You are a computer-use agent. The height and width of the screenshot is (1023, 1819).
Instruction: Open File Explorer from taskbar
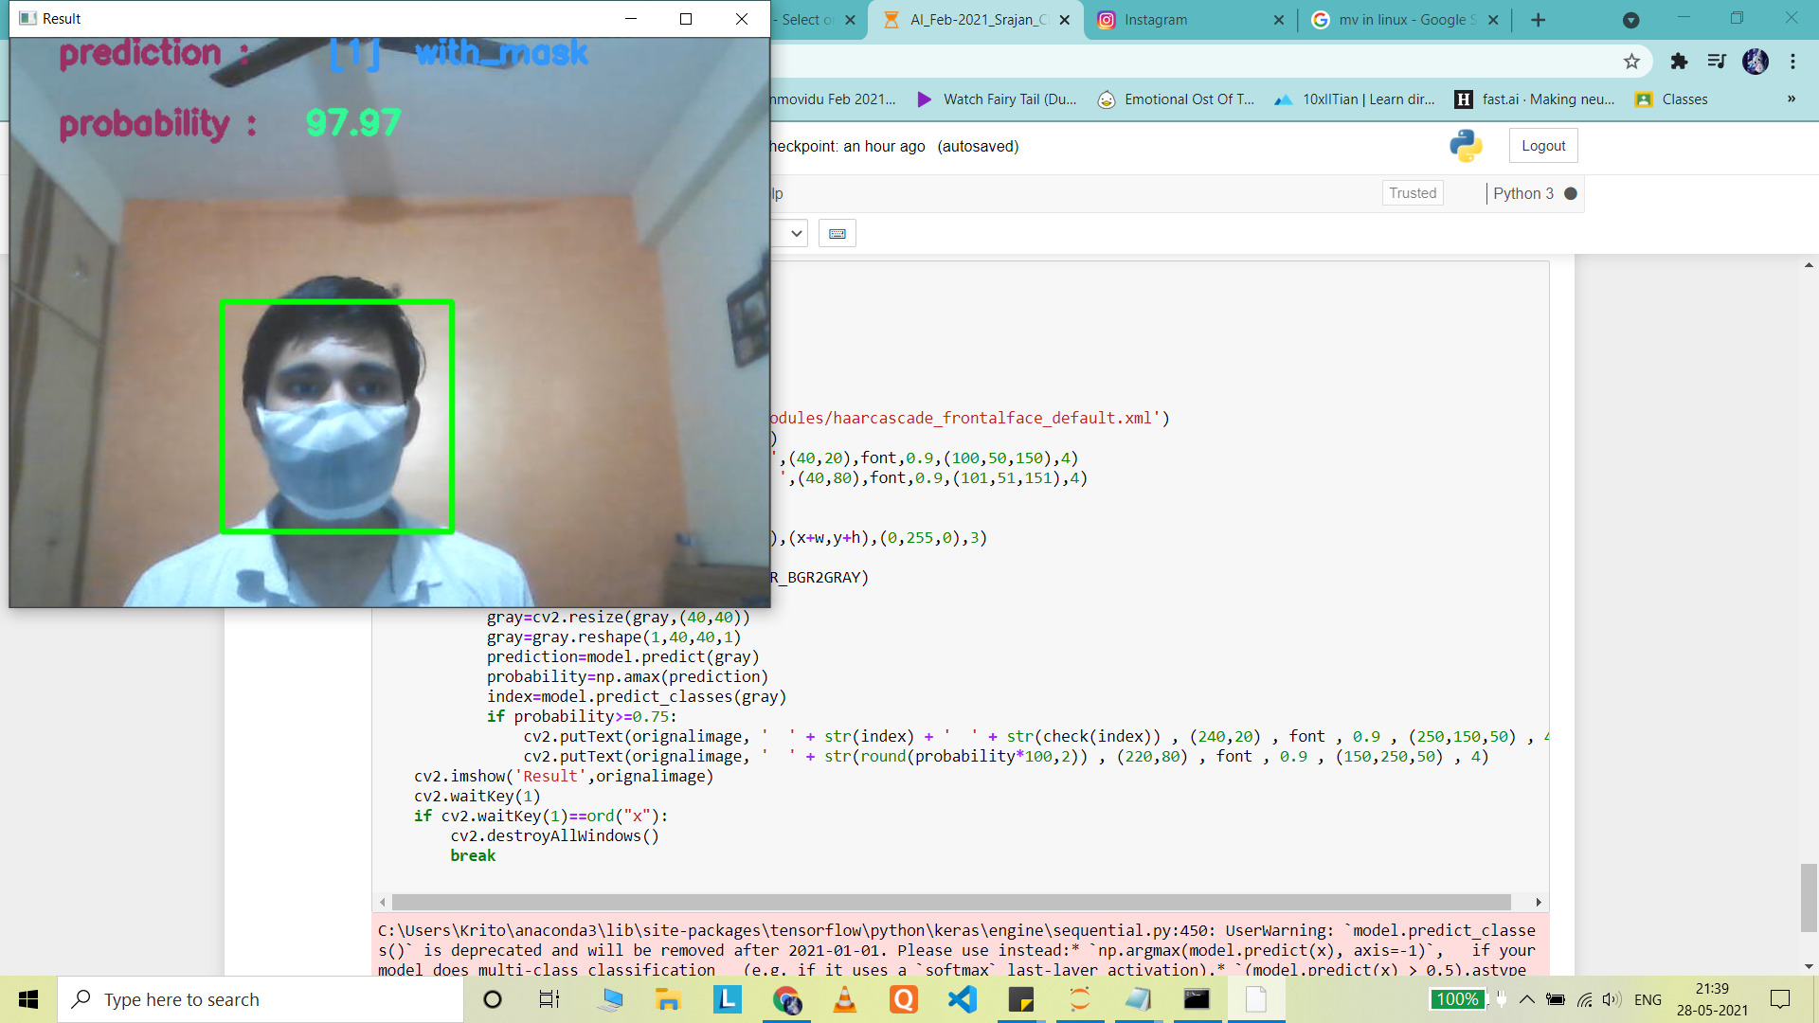(668, 999)
